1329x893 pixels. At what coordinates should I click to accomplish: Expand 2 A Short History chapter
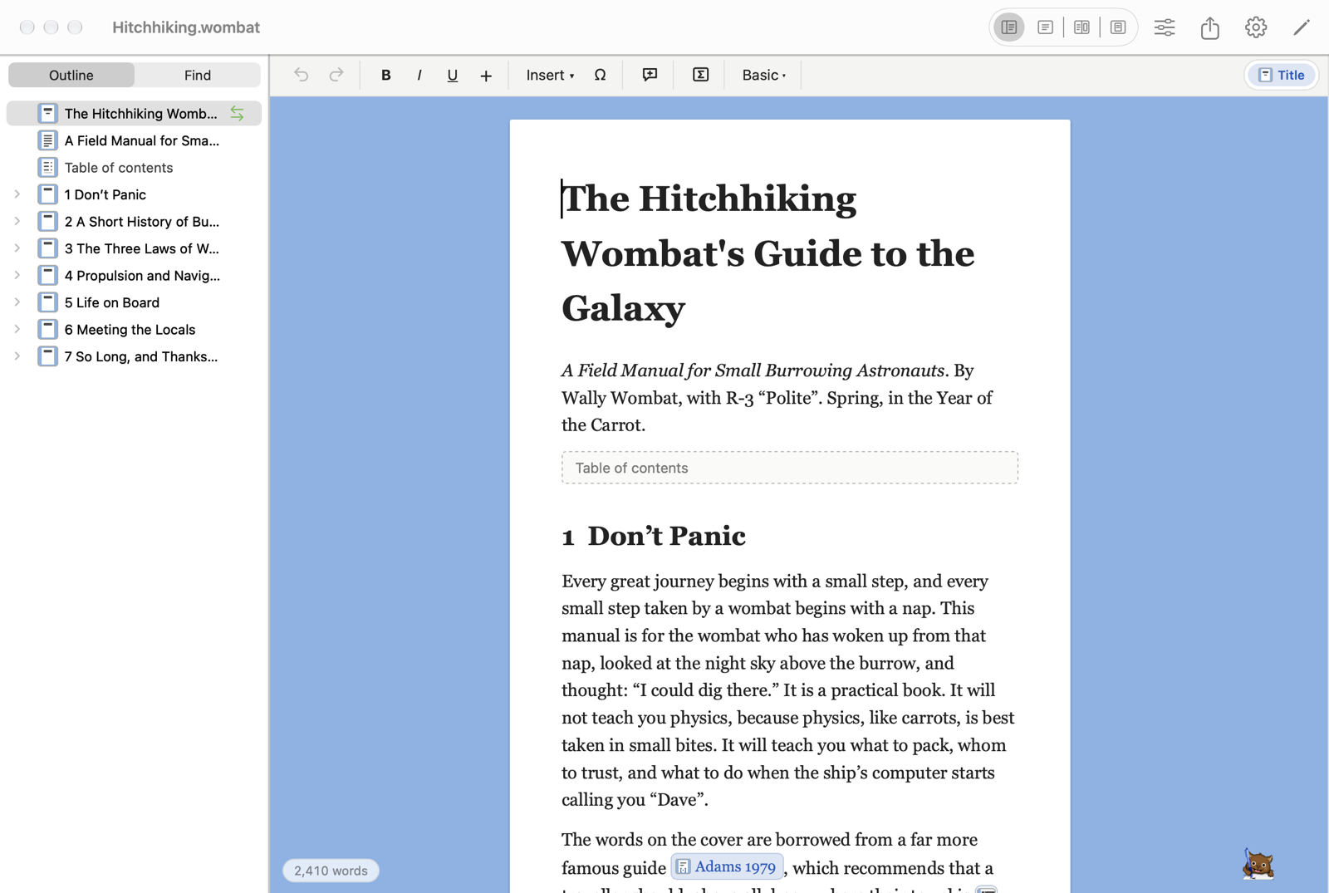tap(17, 222)
